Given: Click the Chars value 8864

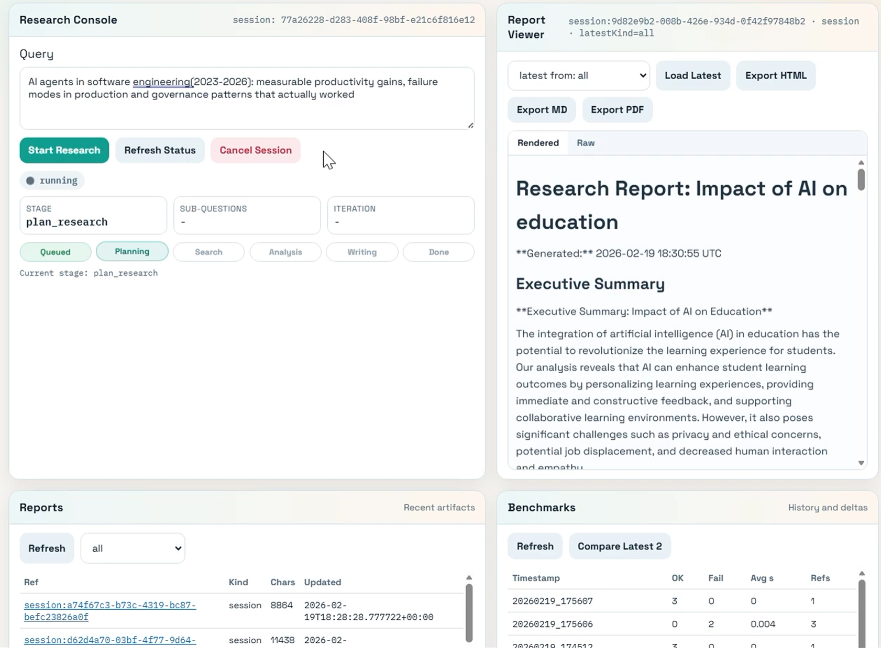Looking at the screenshot, I should click(x=281, y=605).
